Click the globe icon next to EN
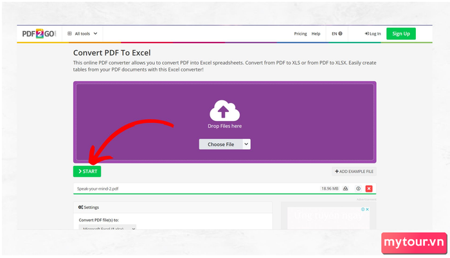 tap(340, 33)
